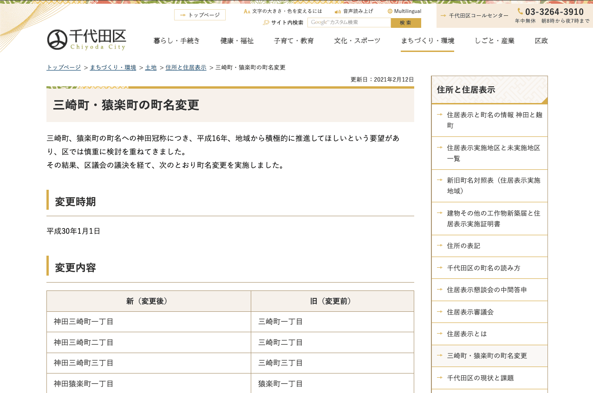
Task: Follow the 土地 breadcrumb link
Action: [x=150, y=68]
